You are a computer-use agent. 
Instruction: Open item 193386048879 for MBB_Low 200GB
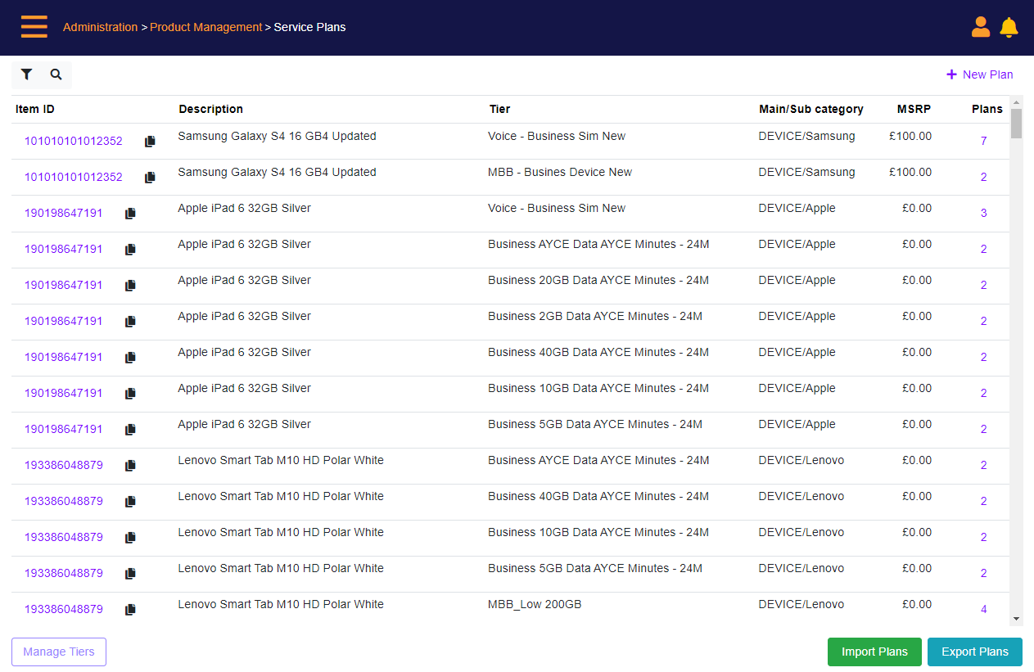64,610
